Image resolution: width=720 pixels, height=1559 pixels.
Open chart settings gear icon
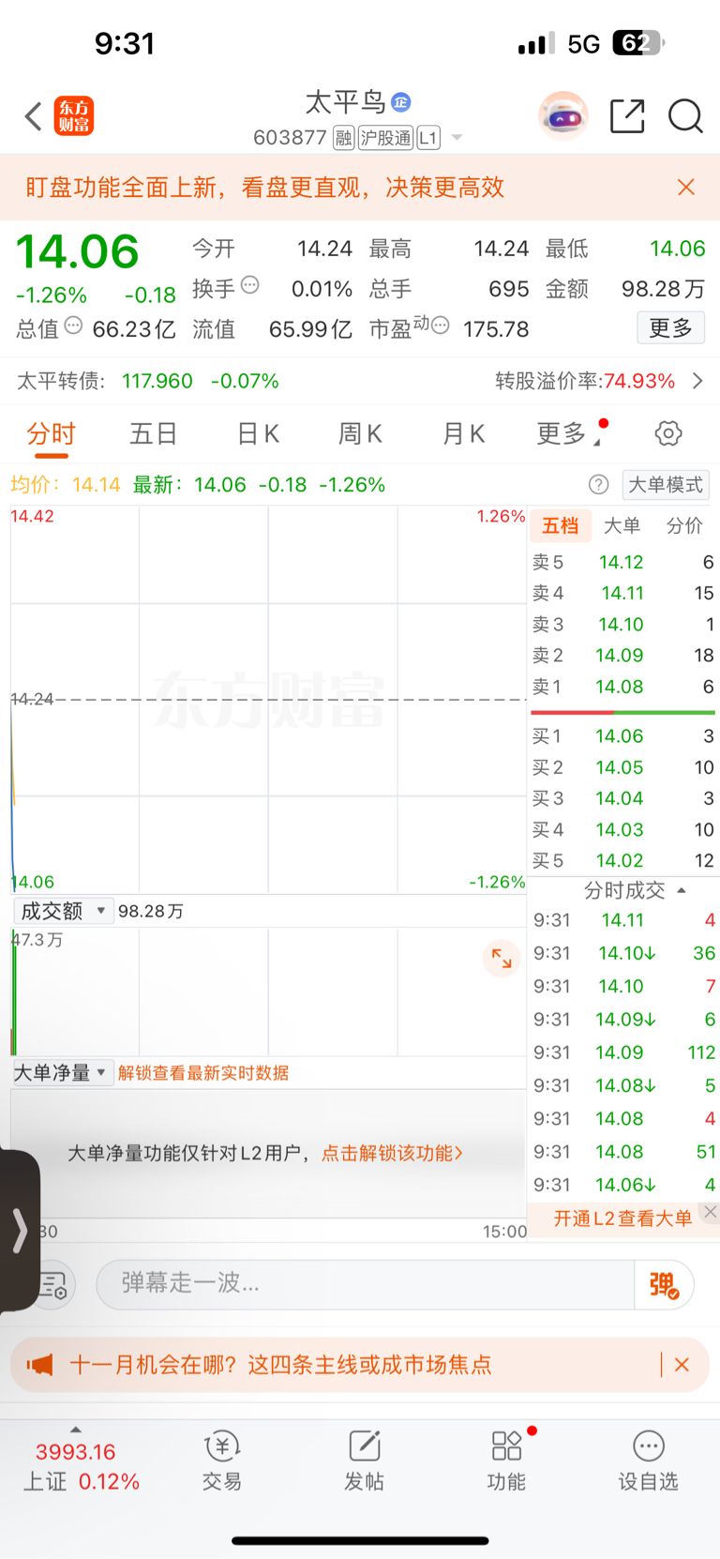click(668, 434)
